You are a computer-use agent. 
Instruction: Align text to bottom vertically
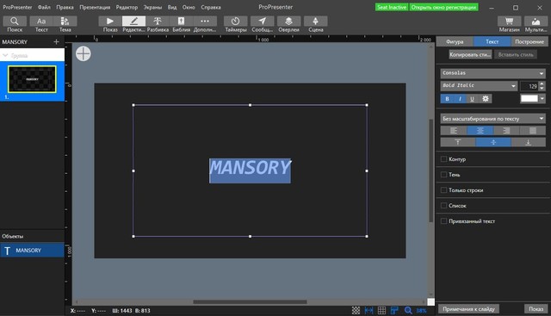pyautogui.click(x=528, y=142)
